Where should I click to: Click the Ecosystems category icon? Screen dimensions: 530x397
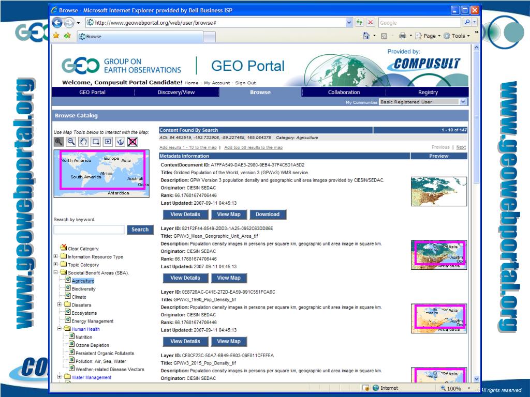(68, 312)
